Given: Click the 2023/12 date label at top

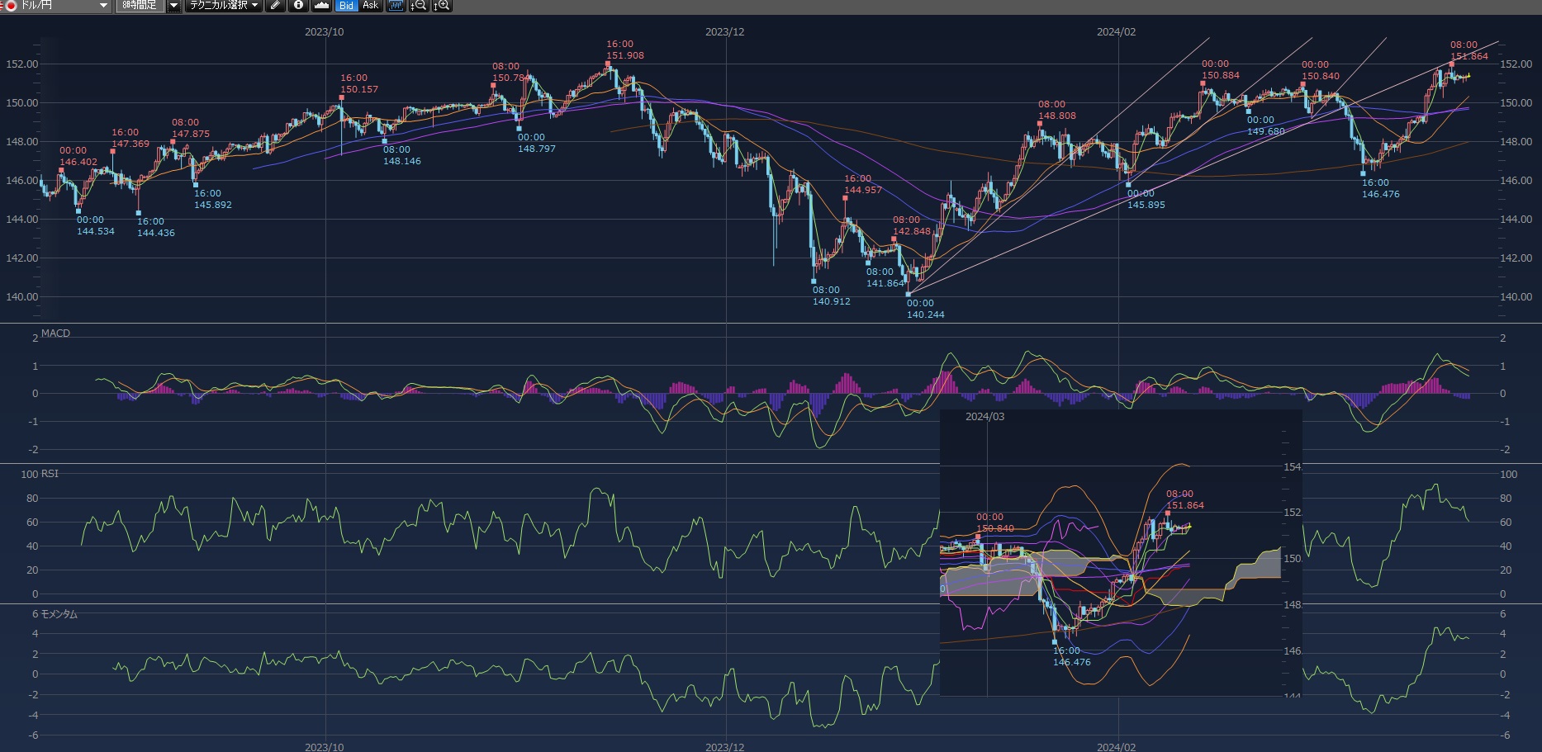Looking at the screenshot, I should tap(724, 32).
